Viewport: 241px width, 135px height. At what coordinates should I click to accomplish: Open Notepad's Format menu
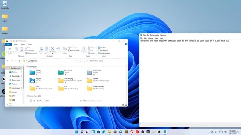[151, 38]
